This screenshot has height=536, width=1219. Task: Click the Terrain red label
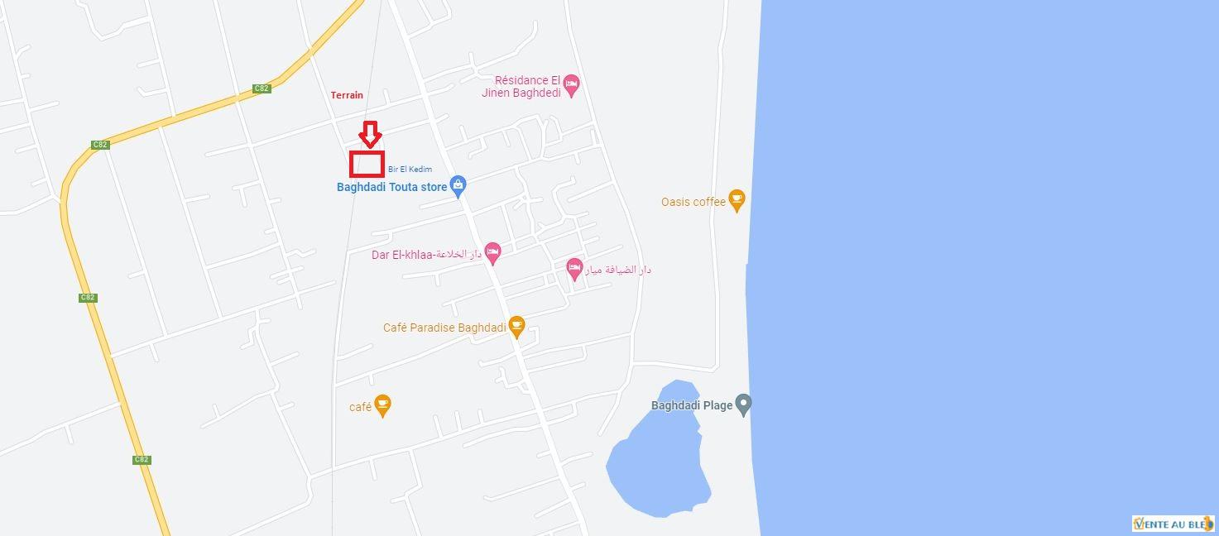(x=347, y=95)
